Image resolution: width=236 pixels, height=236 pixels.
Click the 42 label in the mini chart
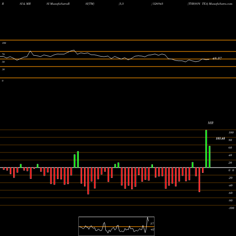pos(152,229)
